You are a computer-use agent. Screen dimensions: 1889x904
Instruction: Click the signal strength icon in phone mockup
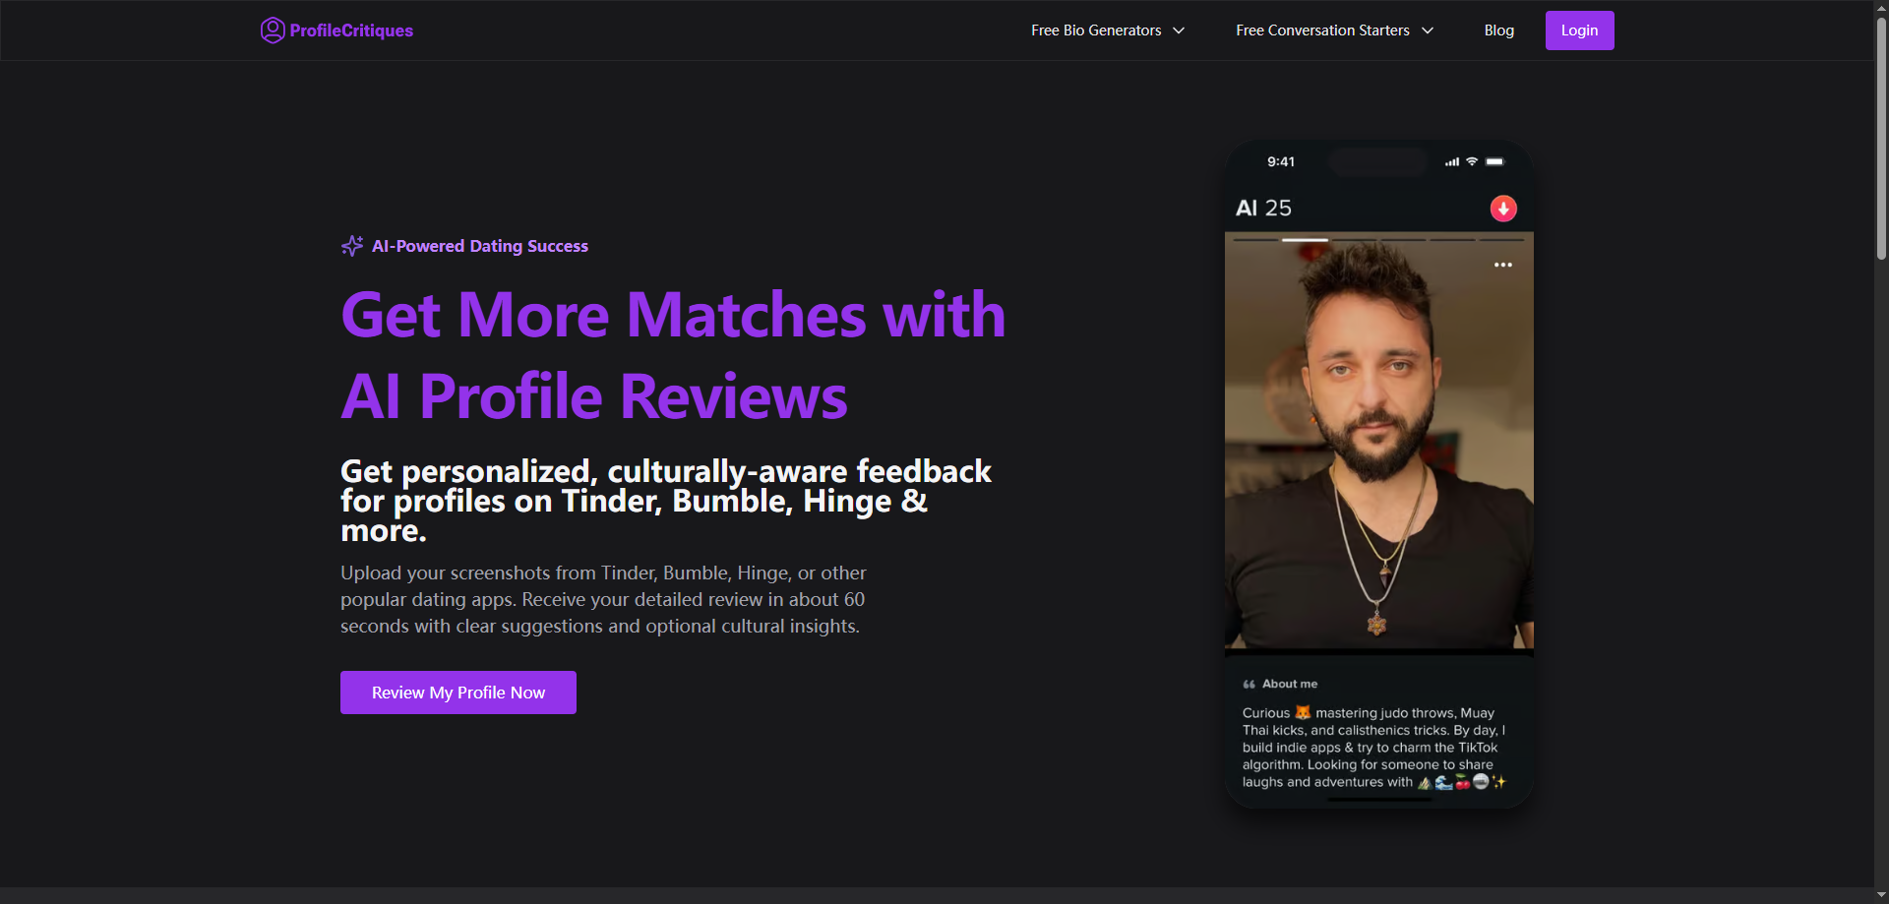pyautogui.click(x=1451, y=162)
